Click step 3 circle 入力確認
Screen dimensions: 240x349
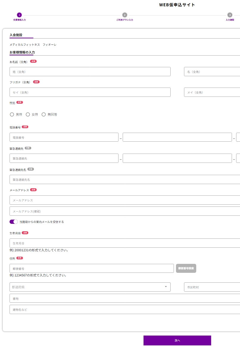pos(230,15)
